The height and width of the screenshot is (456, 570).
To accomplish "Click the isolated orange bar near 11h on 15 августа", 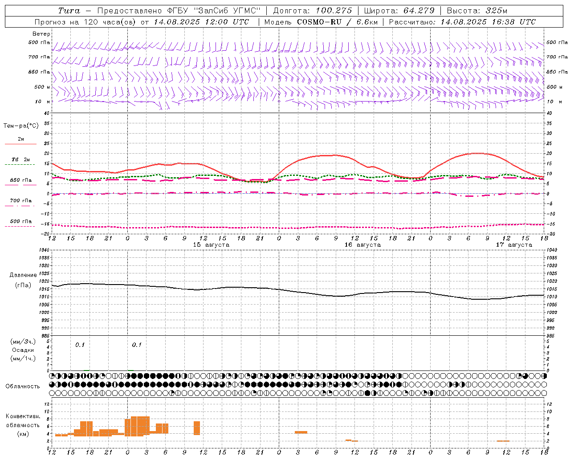I will tap(197, 428).
